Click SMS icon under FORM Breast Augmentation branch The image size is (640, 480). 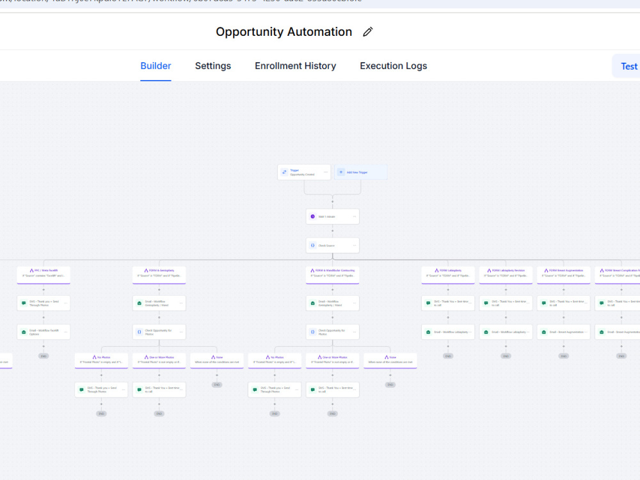tap(543, 303)
